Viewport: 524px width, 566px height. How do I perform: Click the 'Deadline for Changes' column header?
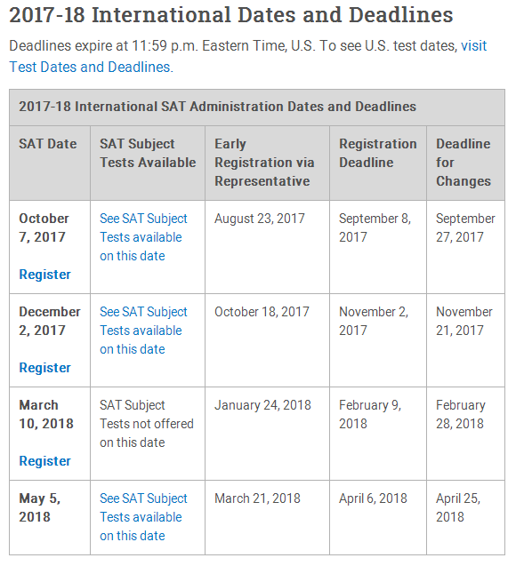[x=464, y=163]
